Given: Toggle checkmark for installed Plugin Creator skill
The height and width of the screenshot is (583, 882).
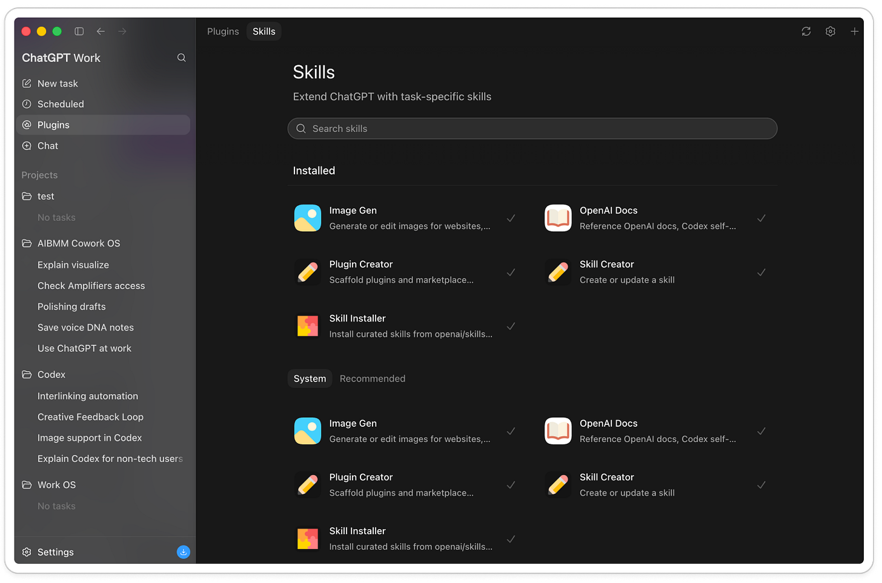Looking at the screenshot, I should pos(511,272).
